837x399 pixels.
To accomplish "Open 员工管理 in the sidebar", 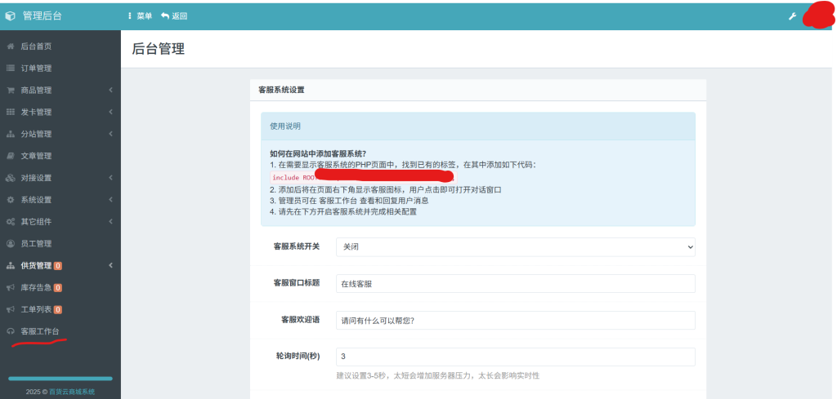I will (36, 243).
